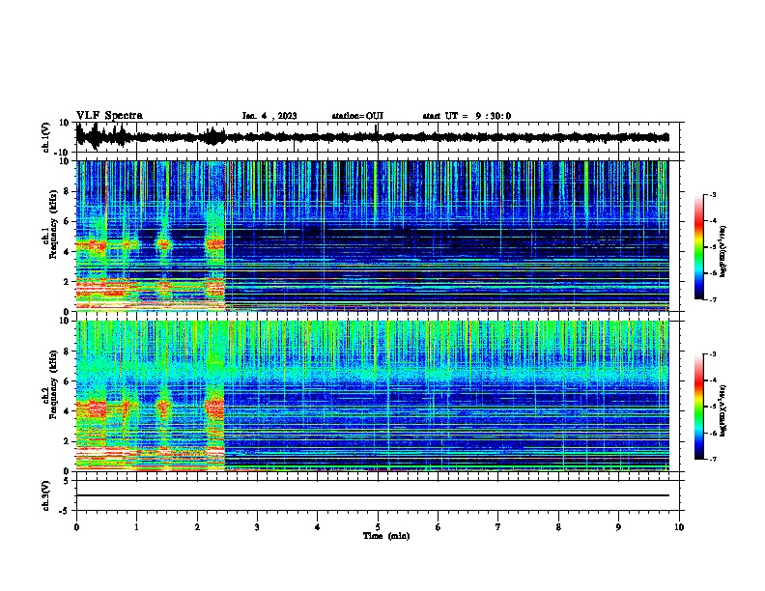This screenshot has width=765, height=591.
Task: Click the ch.2 color scale log(PSD) label
Action: [x=723, y=410]
